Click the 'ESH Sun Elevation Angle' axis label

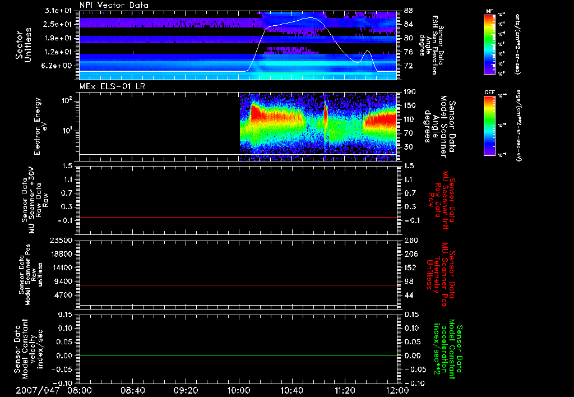point(432,45)
